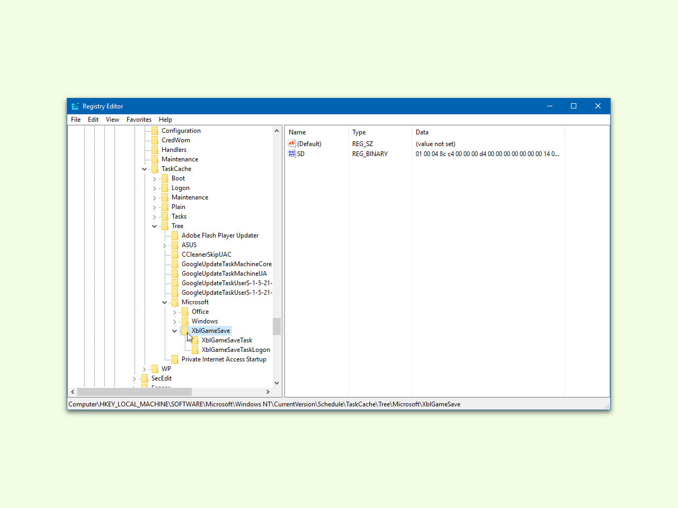The width and height of the screenshot is (678, 508).
Task: Select the GoogleUpdateTaskMachineCore key
Action: 227,264
